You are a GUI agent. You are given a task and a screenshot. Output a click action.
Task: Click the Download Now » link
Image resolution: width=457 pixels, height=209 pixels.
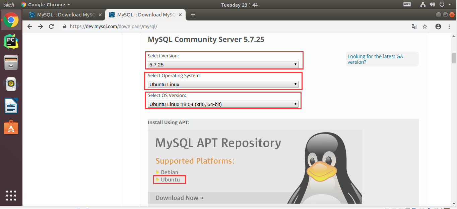[x=180, y=198]
